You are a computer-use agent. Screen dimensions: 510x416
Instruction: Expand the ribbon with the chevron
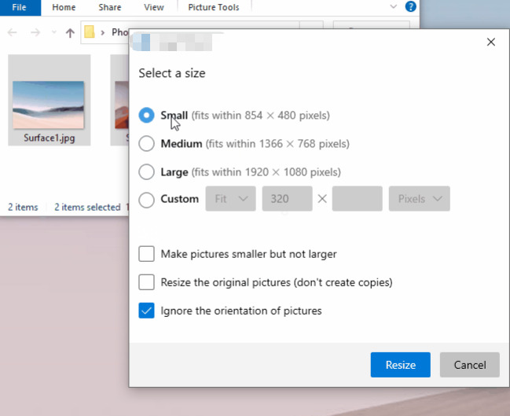(393, 6)
